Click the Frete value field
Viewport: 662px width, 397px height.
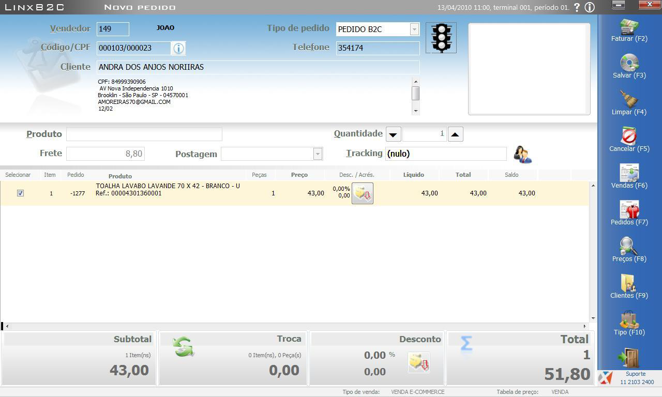(x=106, y=154)
